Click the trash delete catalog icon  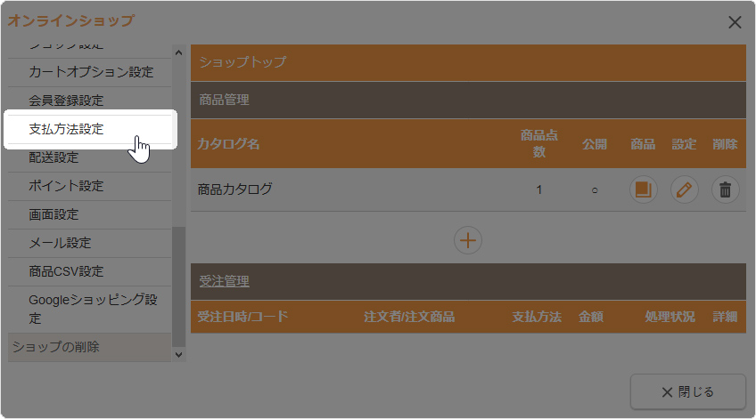(x=726, y=189)
